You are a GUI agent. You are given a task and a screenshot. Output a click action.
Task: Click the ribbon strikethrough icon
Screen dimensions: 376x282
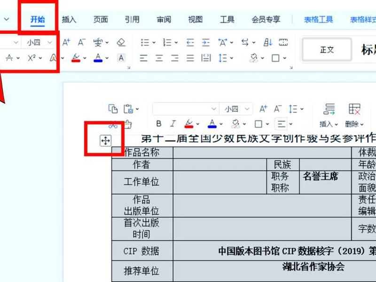[9, 58]
